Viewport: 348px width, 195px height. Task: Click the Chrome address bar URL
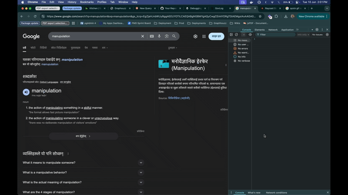click(151, 16)
